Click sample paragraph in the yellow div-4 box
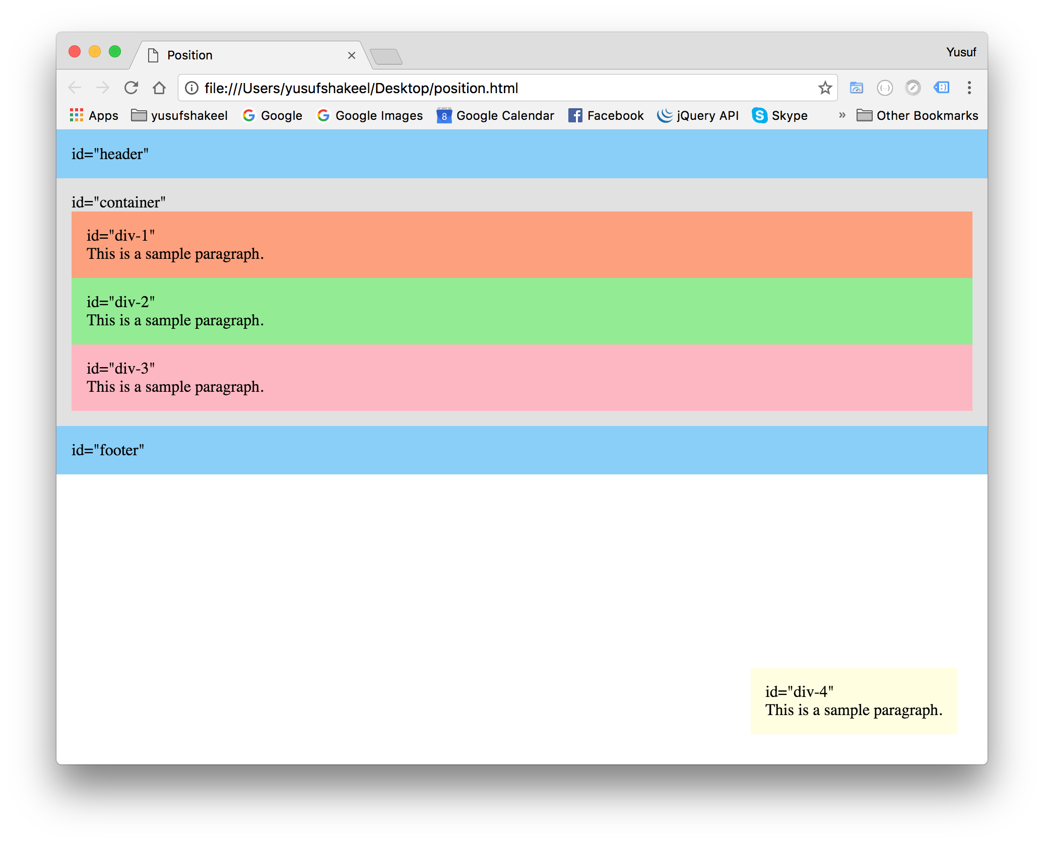The height and width of the screenshot is (845, 1044). pyautogui.click(x=854, y=710)
